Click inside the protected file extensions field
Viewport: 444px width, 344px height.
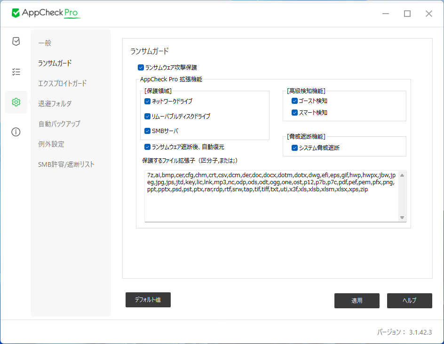[271, 202]
